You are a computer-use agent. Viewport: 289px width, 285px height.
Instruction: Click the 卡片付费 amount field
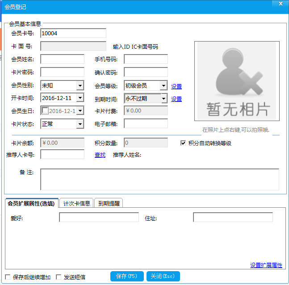tap(146, 111)
